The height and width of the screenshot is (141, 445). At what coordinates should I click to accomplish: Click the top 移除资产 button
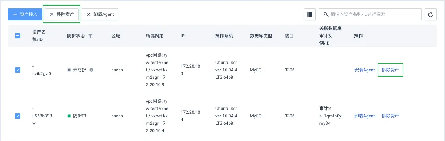[x=62, y=14]
